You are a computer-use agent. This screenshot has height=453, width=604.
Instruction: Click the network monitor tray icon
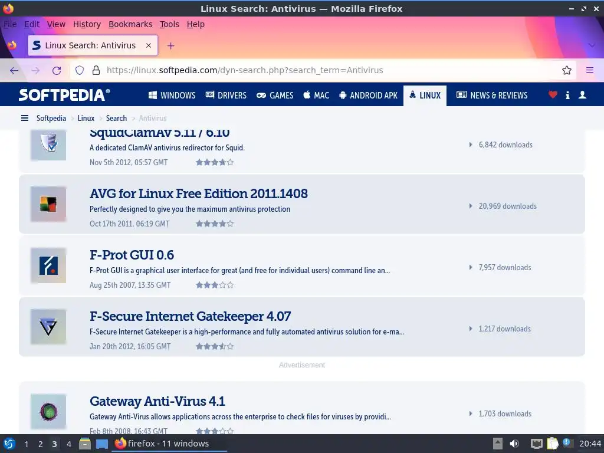click(x=536, y=444)
